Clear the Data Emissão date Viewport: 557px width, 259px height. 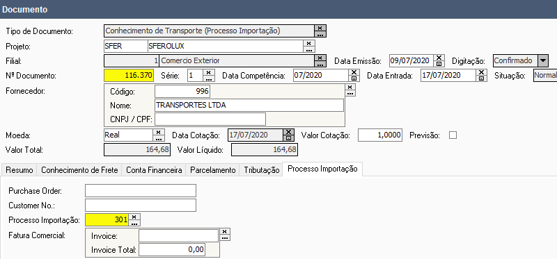(439, 58)
